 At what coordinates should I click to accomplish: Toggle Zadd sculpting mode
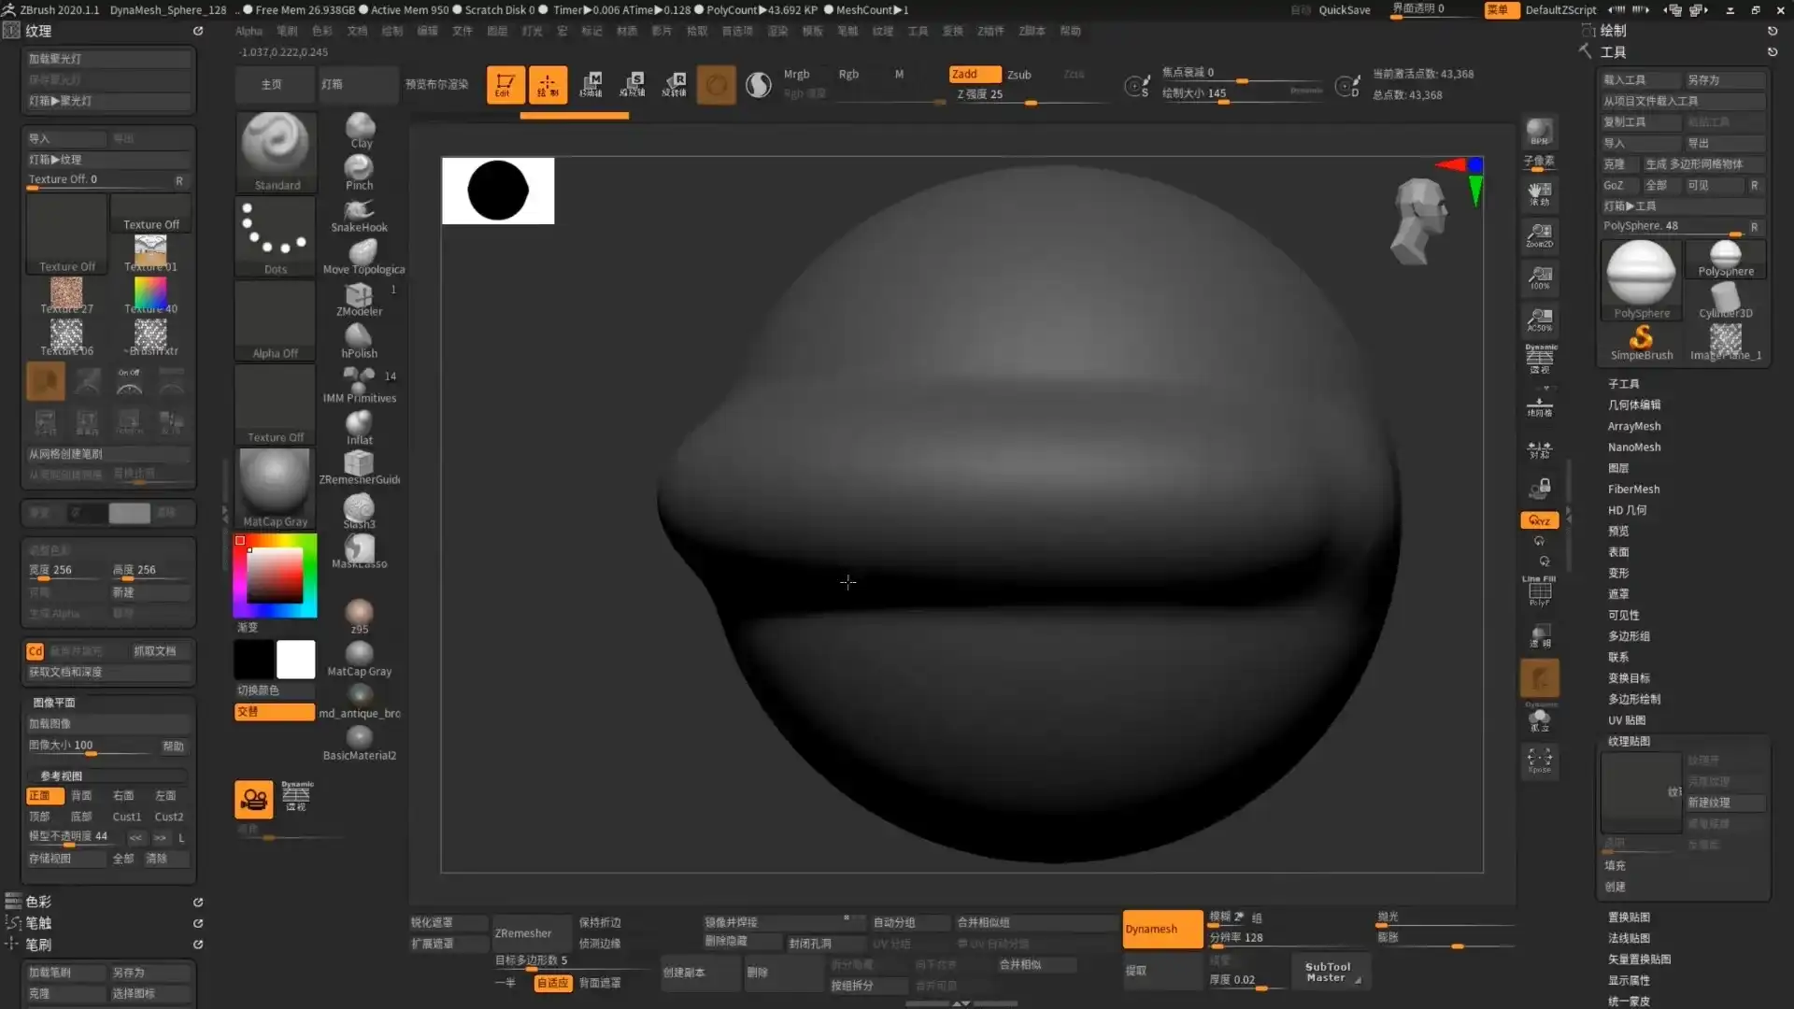pyautogui.click(x=972, y=74)
